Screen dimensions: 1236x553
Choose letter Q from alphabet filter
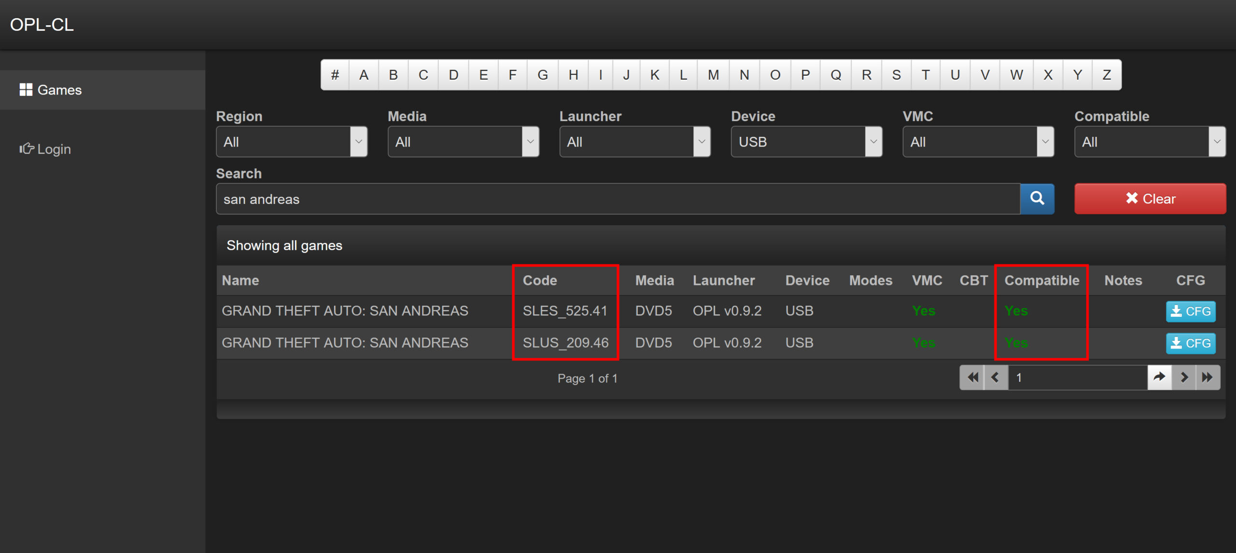click(836, 75)
